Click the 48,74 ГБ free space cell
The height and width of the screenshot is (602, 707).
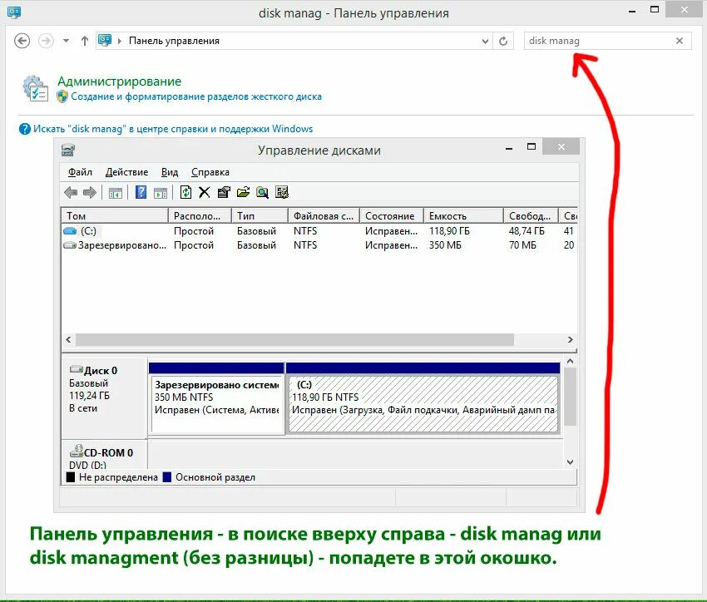tap(527, 230)
